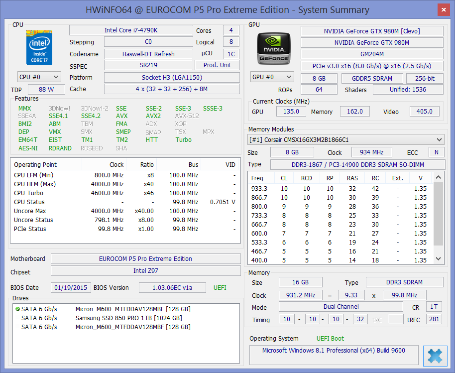The image size is (455, 373).
Task: Open the CPU #0 selector dropdown
Action: [39, 77]
